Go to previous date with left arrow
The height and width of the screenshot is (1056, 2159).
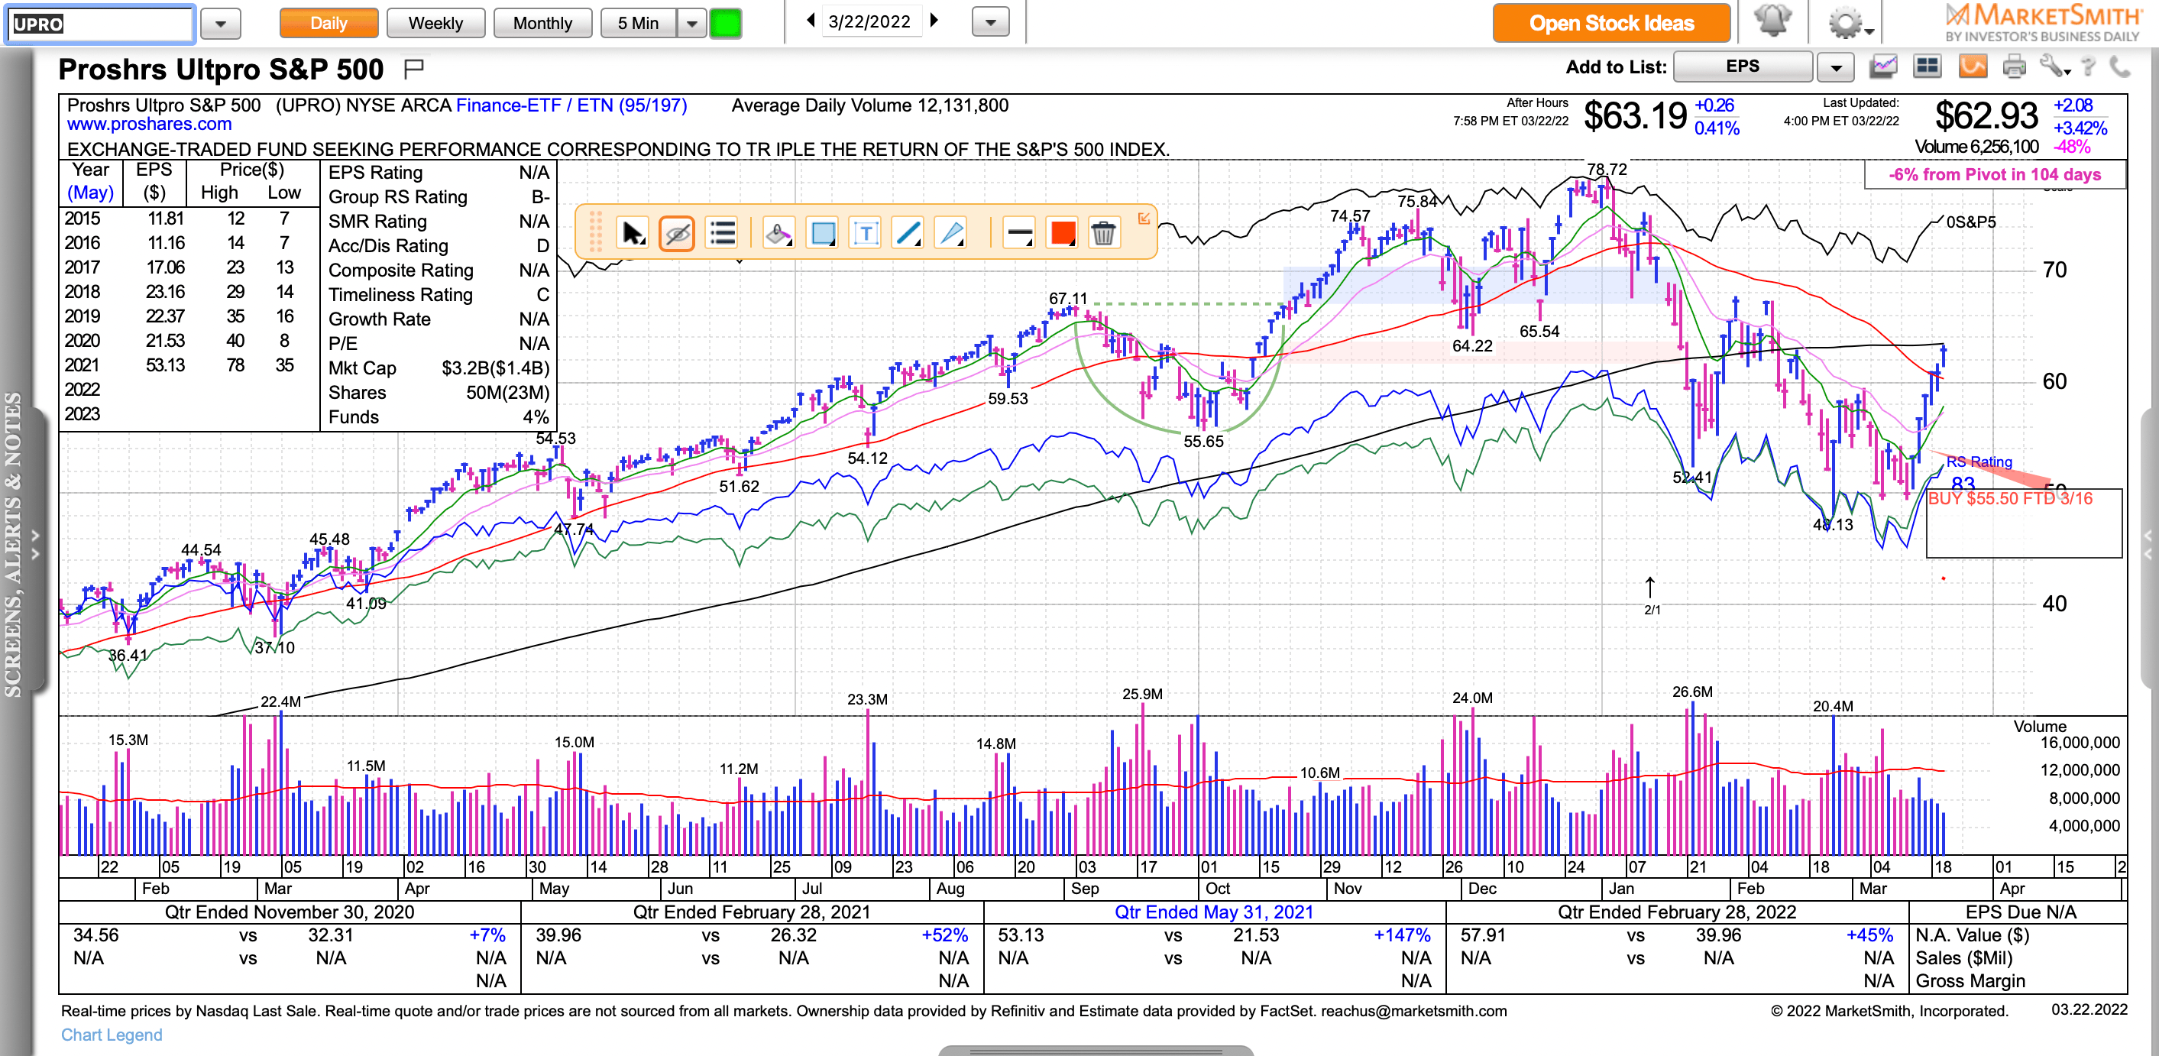(810, 20)
